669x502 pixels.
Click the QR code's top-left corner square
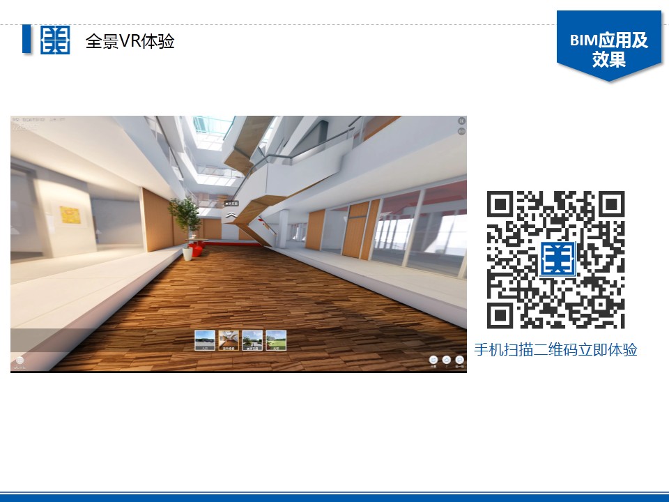coord(502,206)
